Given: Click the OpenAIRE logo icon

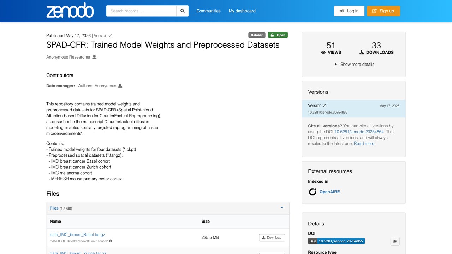Looking at the screenshot, I should (313, 192).
